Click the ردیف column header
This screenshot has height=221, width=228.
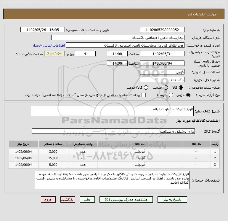[215, 144]
